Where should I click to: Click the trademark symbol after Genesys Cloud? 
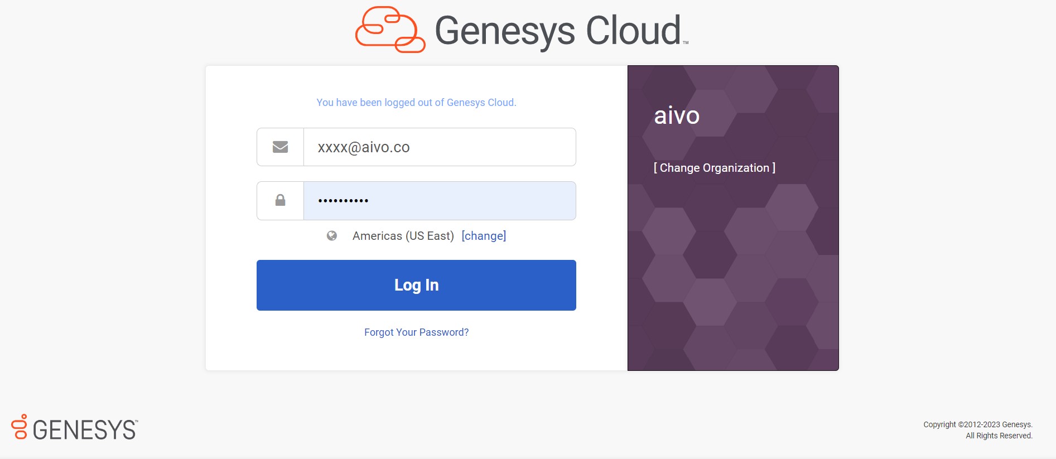(x=686, y=42)
